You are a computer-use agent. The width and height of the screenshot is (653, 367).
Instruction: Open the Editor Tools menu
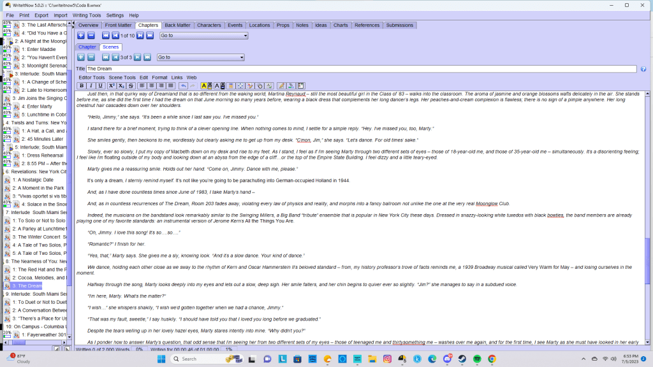tap(92, 77)
